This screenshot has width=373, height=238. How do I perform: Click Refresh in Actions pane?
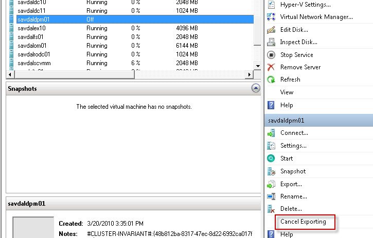(x=290, y=80)
